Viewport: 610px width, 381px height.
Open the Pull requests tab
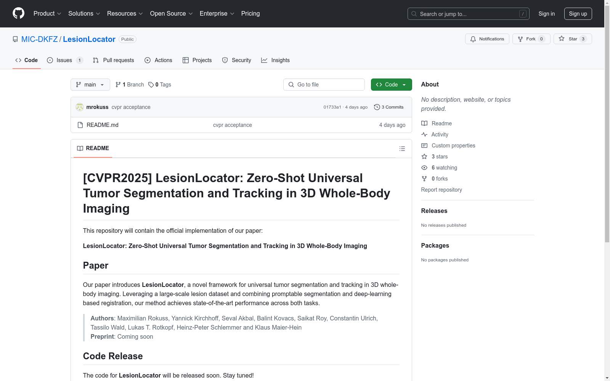(x=113, y=60)
